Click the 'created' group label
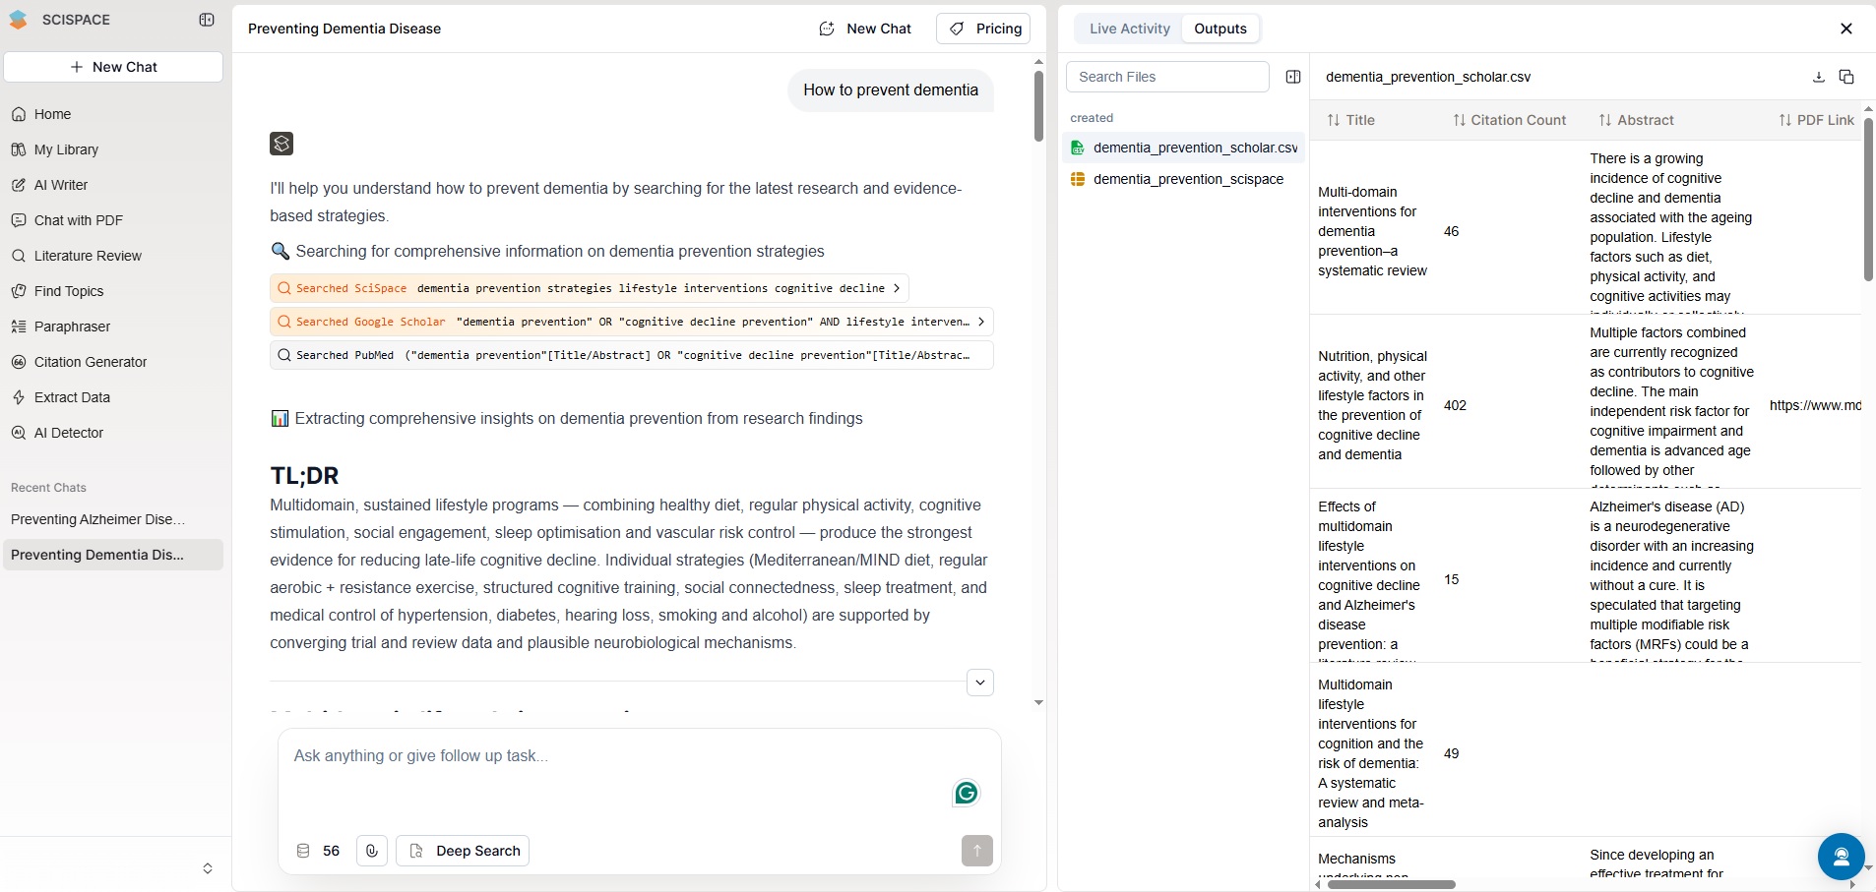The image size is (1876, 892). [1092, 118]
